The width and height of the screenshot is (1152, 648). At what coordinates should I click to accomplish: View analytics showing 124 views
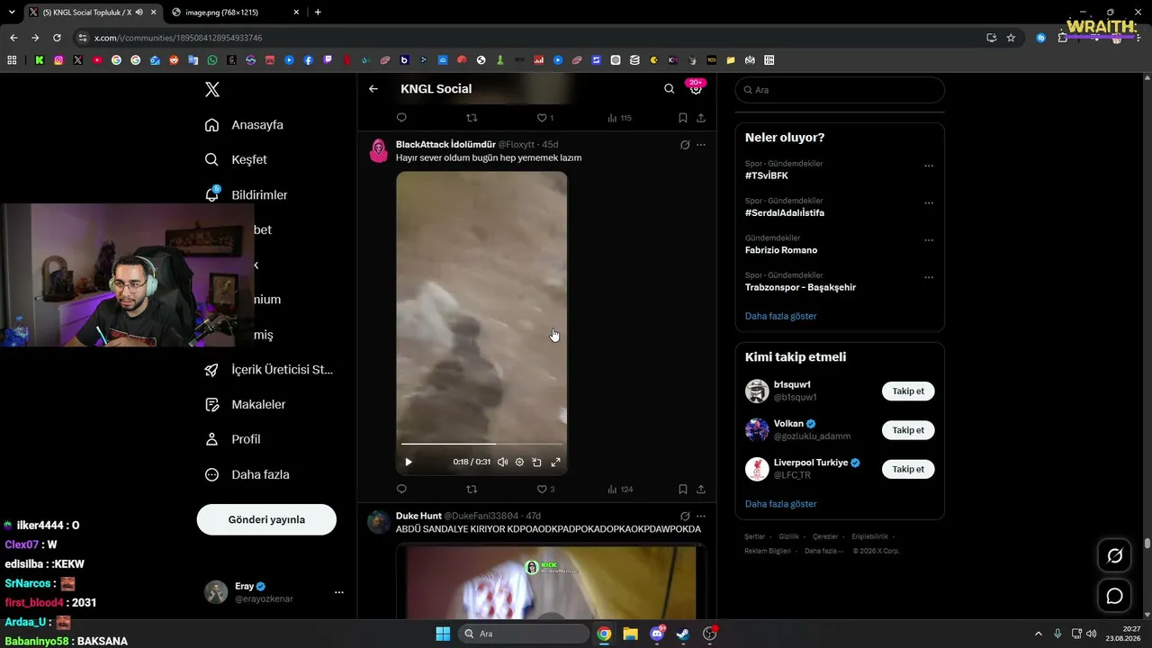click(620, 490)
